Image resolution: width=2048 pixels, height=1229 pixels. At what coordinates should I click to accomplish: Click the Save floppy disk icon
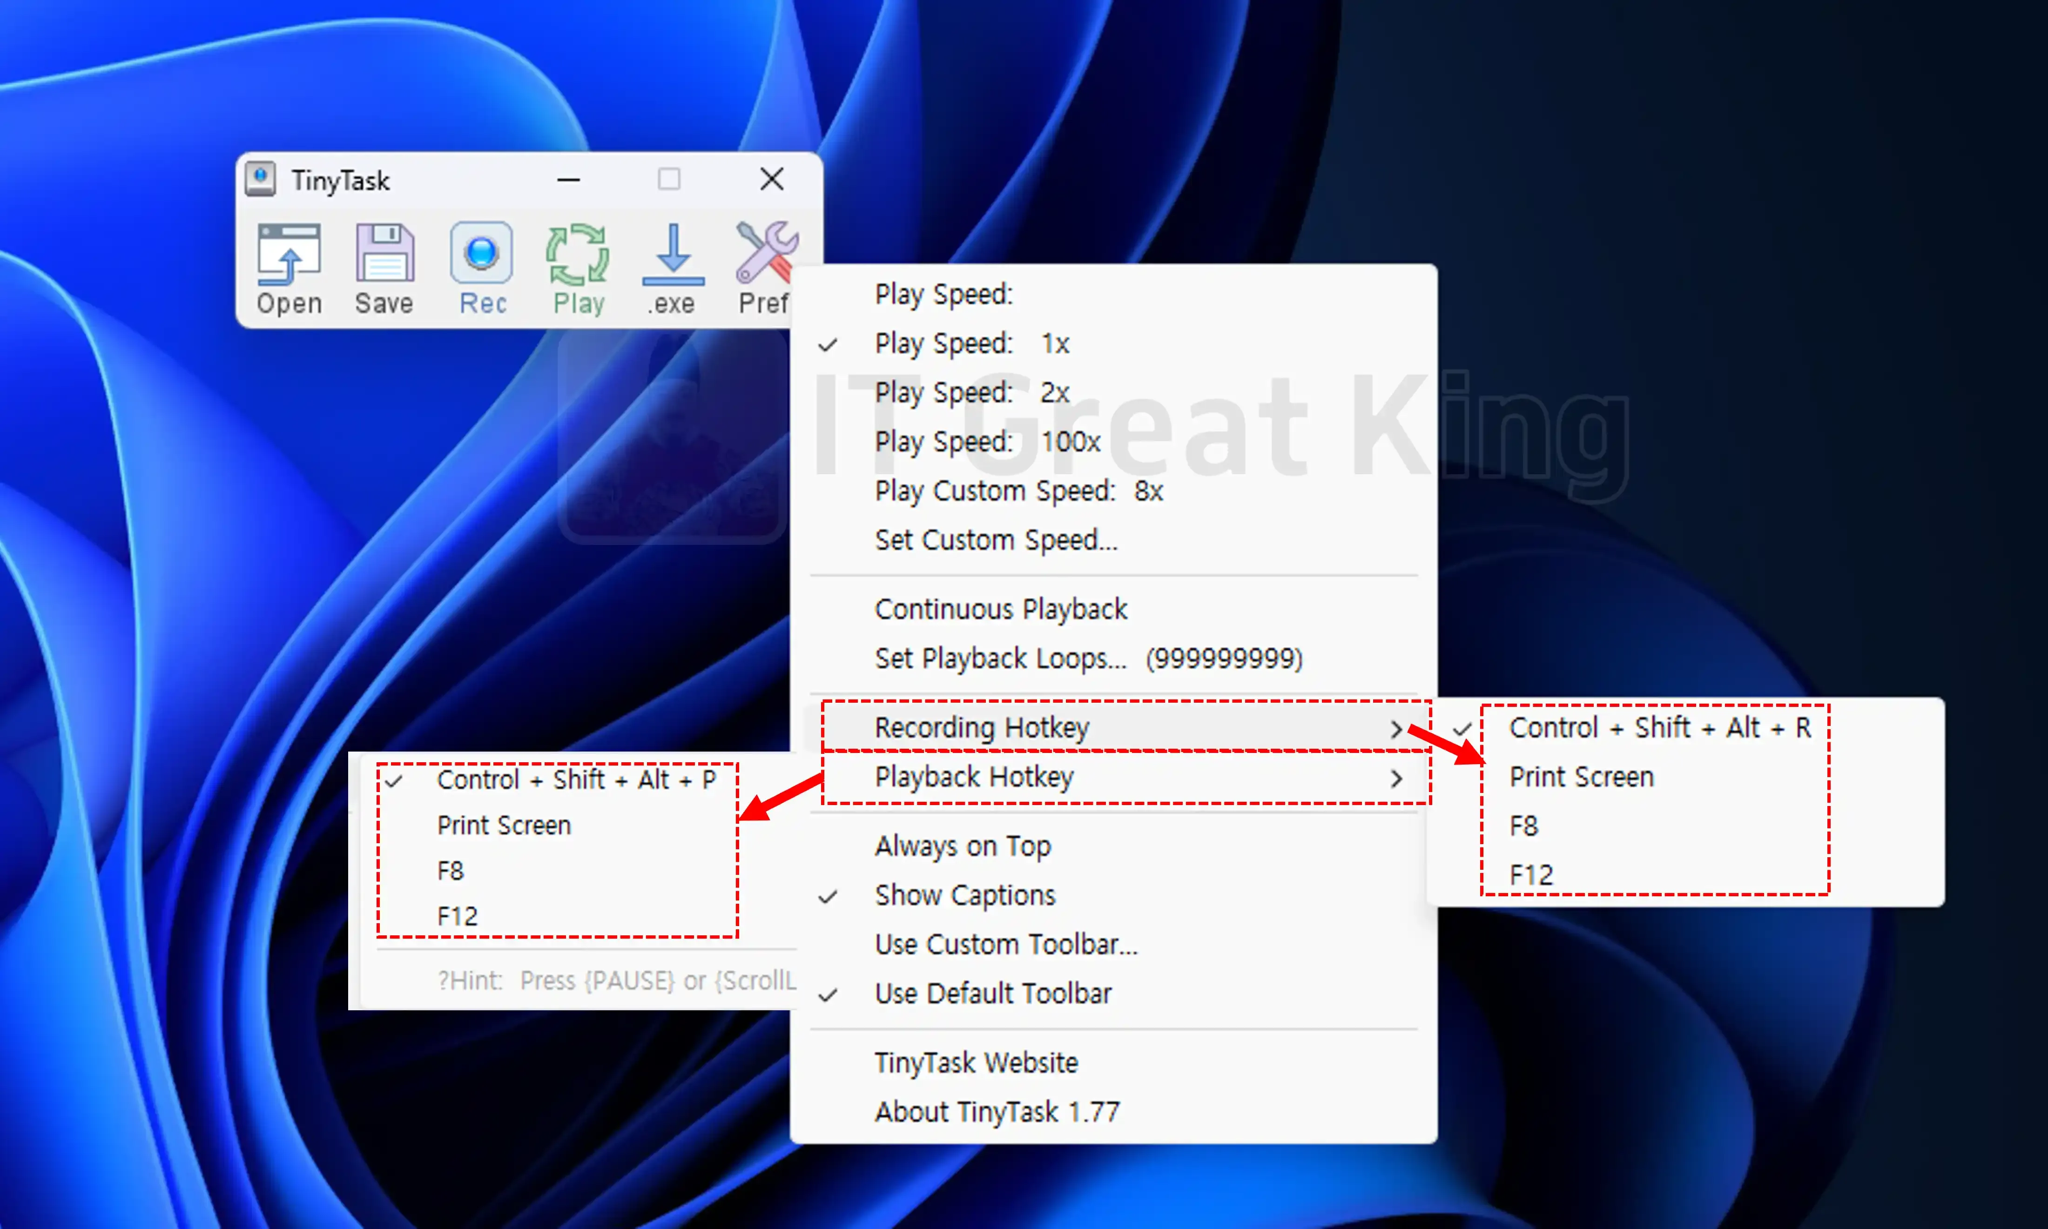384,269
